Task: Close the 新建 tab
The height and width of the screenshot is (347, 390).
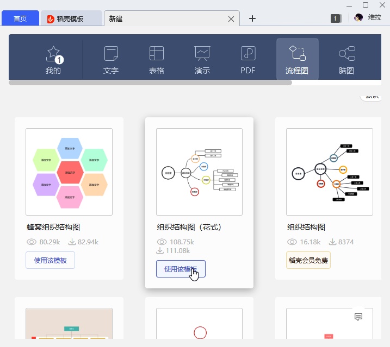Action: [231, 19]
